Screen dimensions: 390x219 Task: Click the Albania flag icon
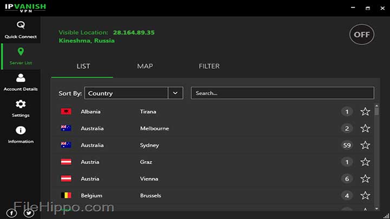coord(66,112)
